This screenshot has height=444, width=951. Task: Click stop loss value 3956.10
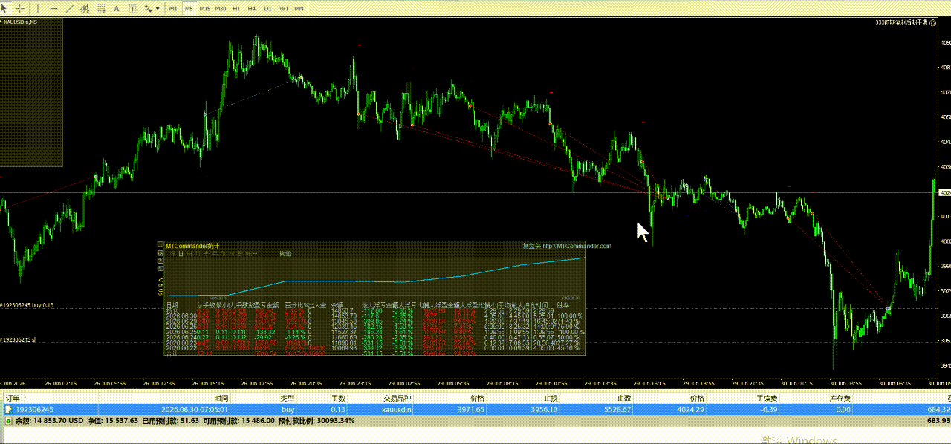pos(544,409)
